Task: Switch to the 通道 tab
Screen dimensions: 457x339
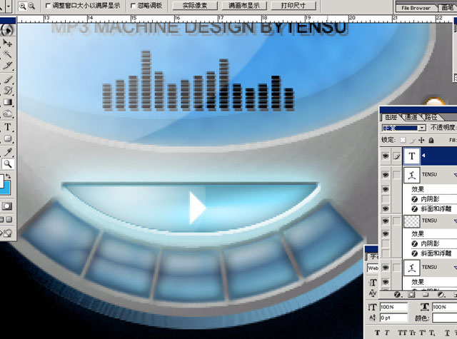Action: (411, 117)
